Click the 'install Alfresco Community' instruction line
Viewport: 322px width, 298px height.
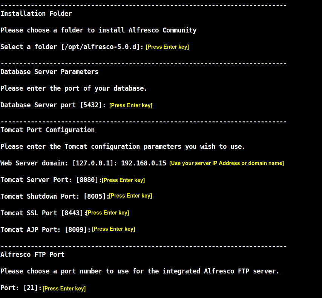click(x=98, y=30)
